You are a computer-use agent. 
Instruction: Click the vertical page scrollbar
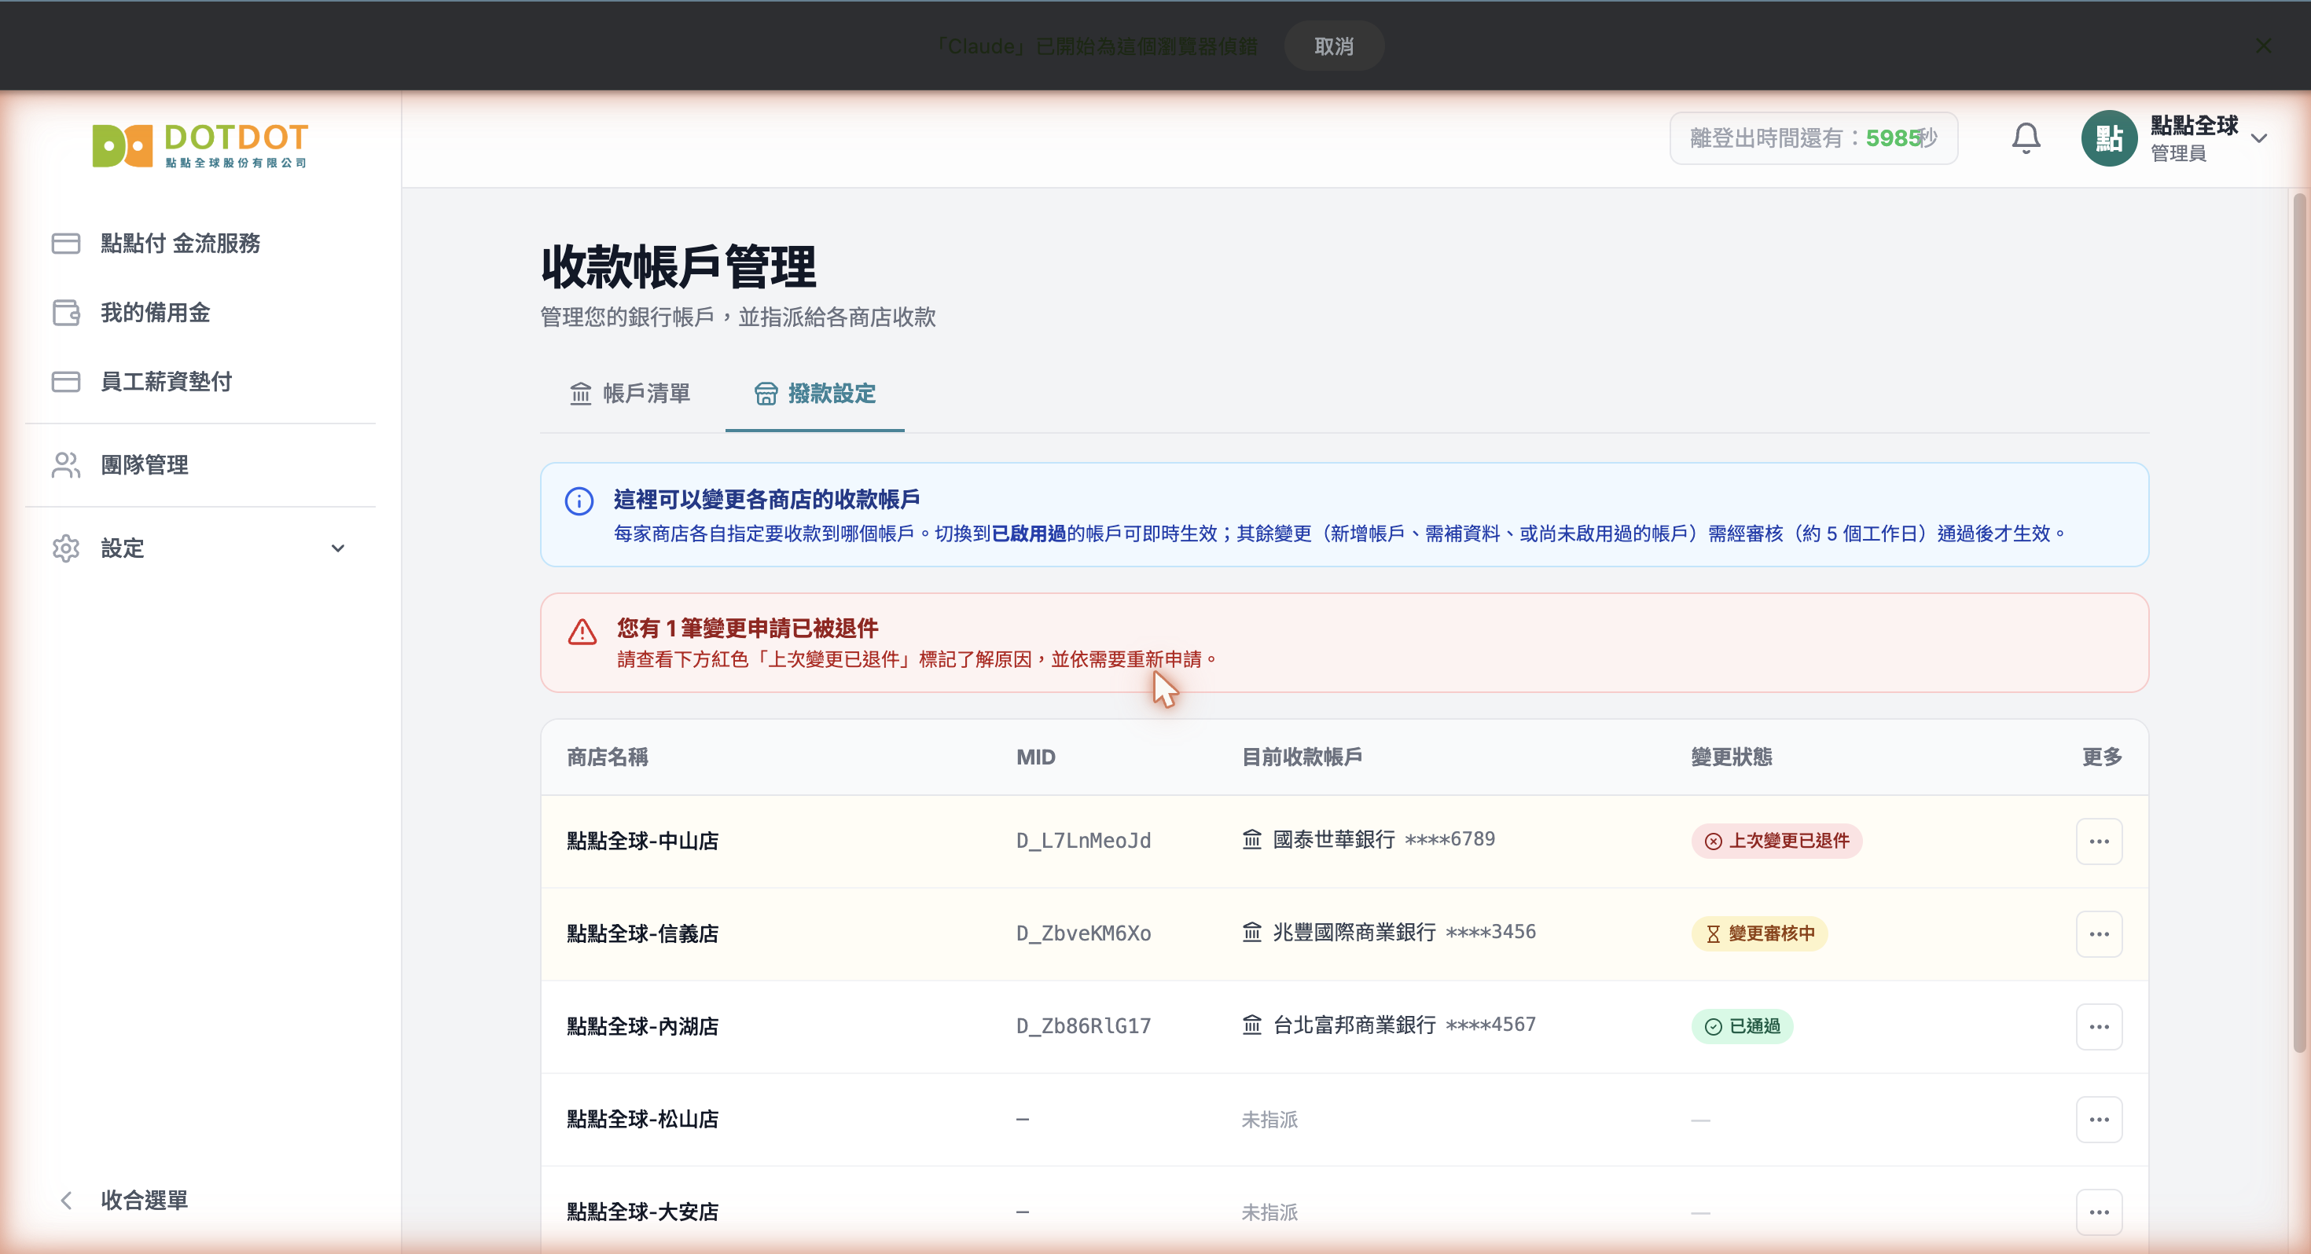(2299, 622)
